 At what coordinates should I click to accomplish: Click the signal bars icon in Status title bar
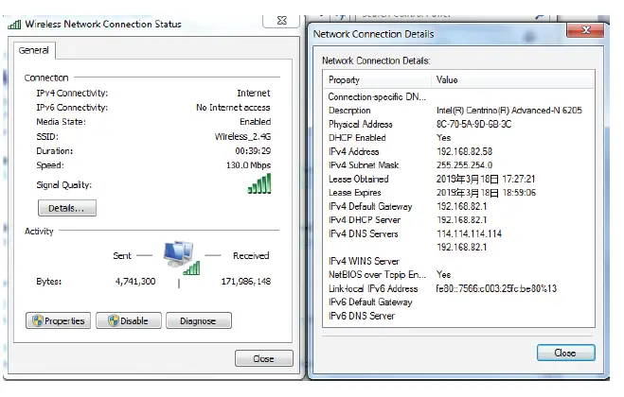(14, 24)
